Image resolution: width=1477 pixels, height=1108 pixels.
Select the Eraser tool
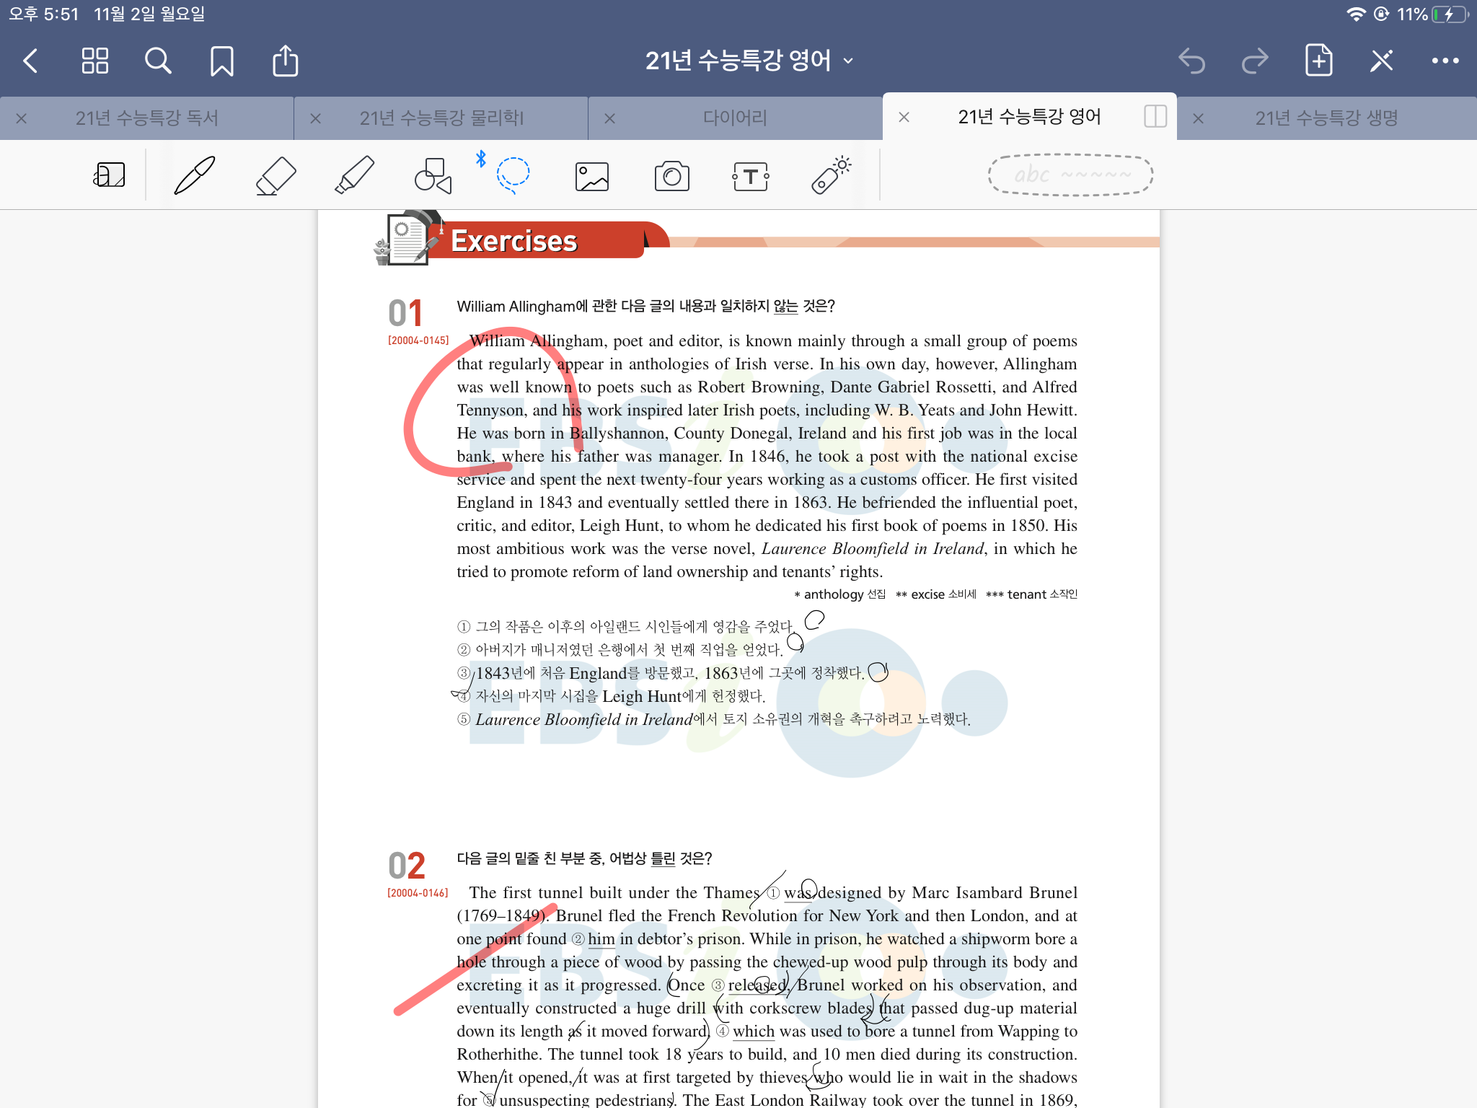(275, 175)
